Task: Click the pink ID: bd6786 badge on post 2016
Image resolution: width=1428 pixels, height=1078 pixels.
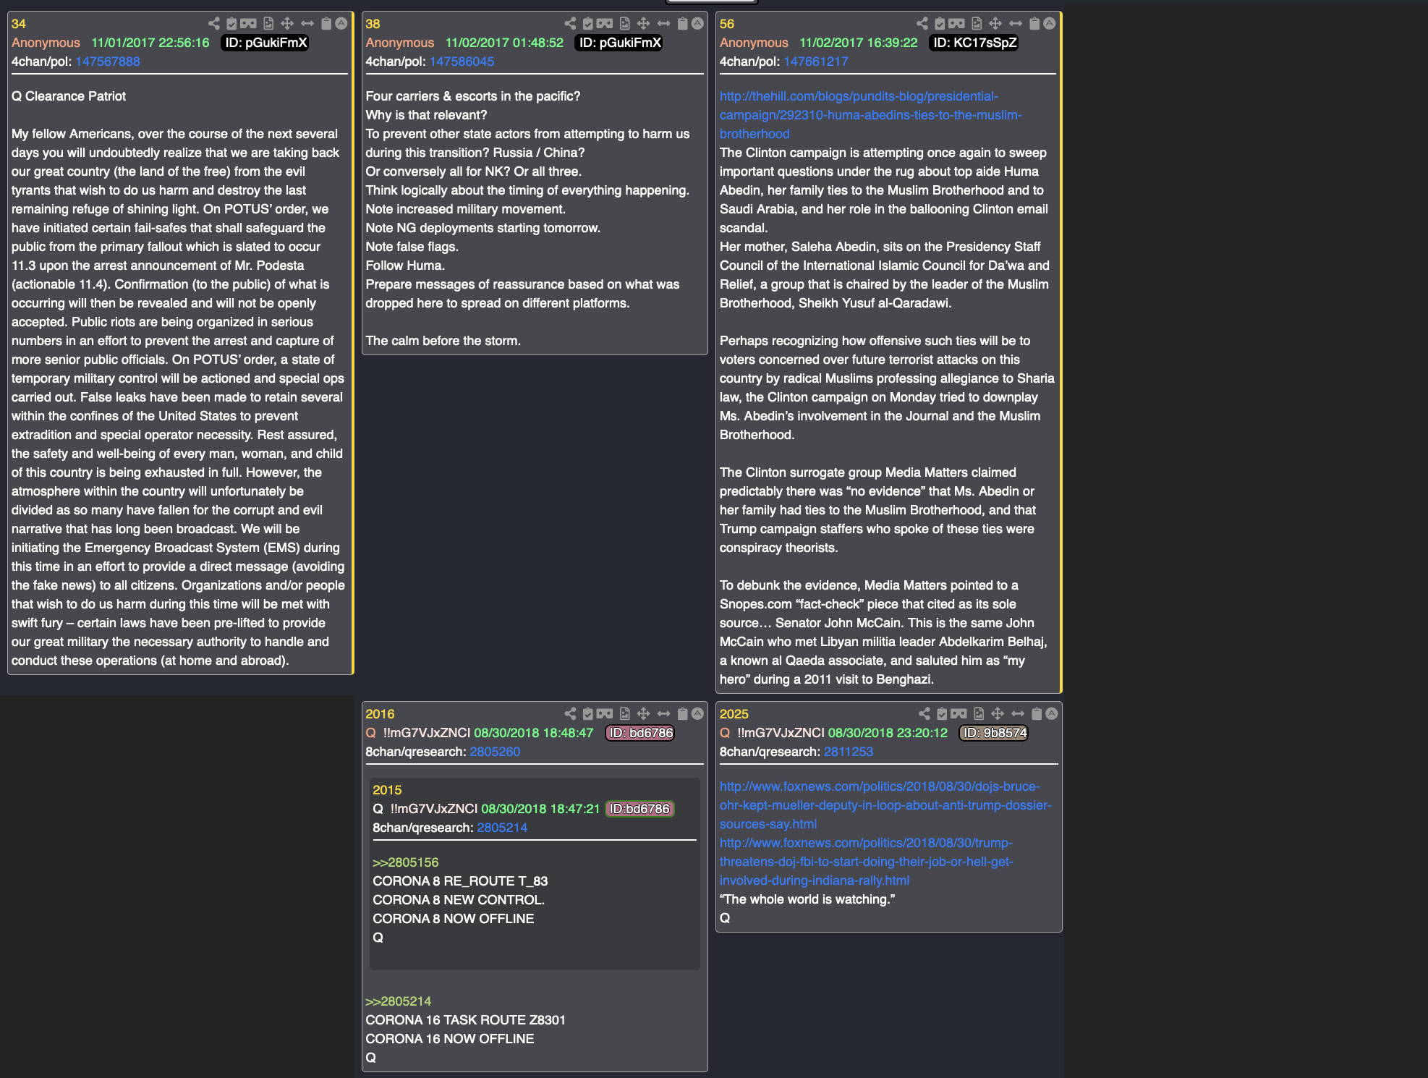Action: [640, 733]
